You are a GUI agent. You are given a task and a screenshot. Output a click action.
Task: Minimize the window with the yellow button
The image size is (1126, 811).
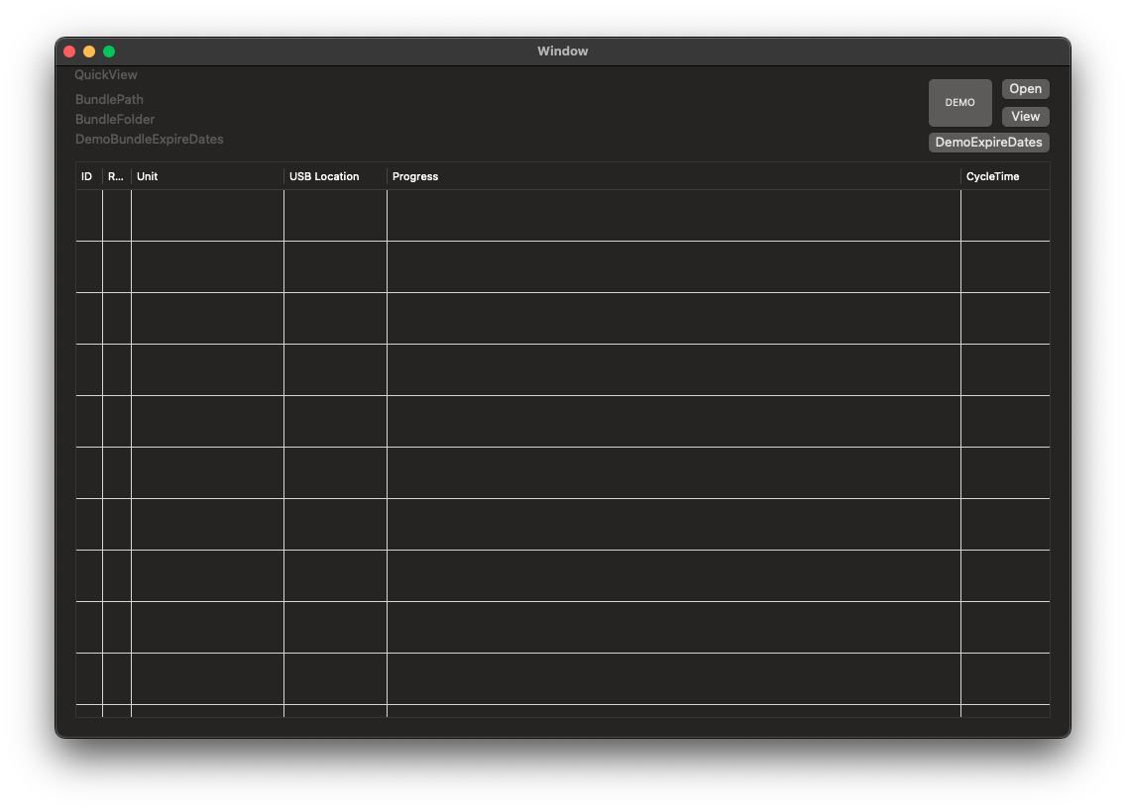[89, 51]
